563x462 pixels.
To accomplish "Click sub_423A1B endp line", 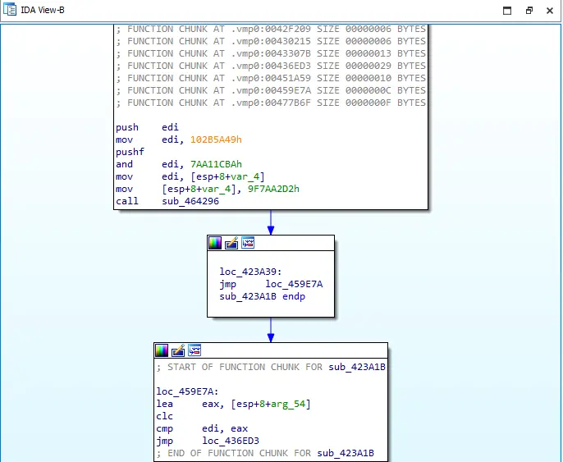I will (x=263, y=296).
